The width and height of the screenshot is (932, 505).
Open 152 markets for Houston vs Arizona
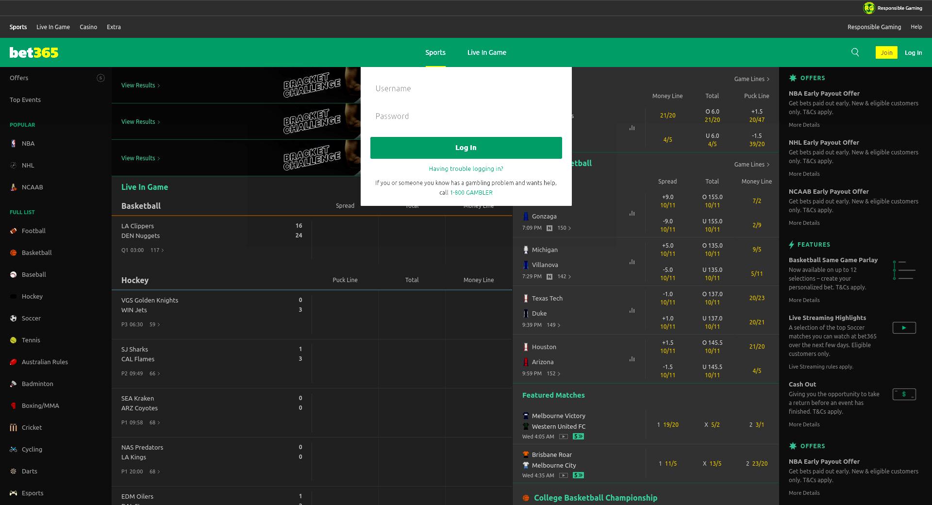pos(553,373)
